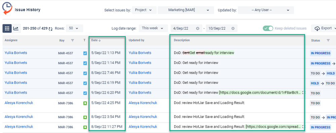Open the Status column filter
This screenshot has width=336, height=133.
328,40
